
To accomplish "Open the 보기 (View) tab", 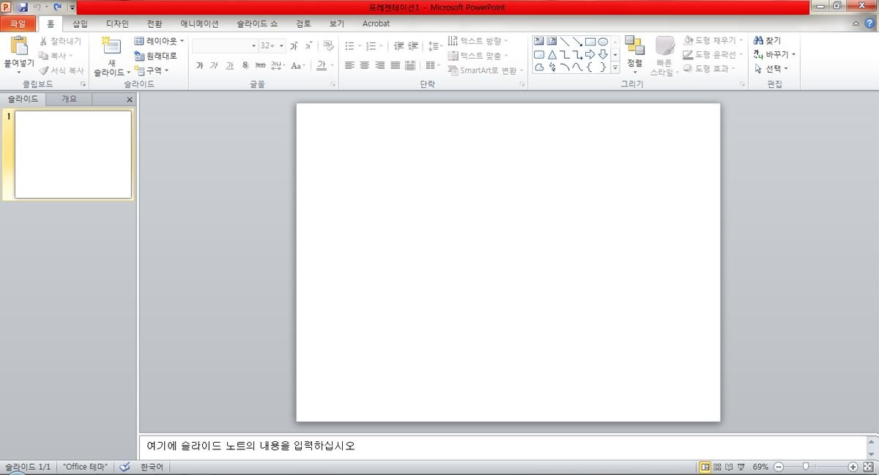I will (x=336, y=23).
